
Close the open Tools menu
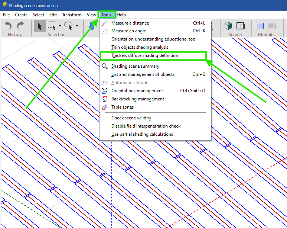coord(107,15)
